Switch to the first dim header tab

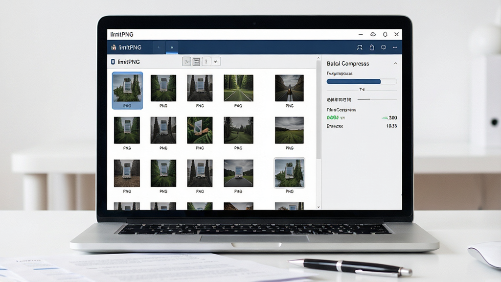click(159, 47)
